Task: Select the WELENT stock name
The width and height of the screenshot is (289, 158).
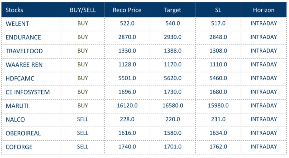Action: (x=17, y=24)
